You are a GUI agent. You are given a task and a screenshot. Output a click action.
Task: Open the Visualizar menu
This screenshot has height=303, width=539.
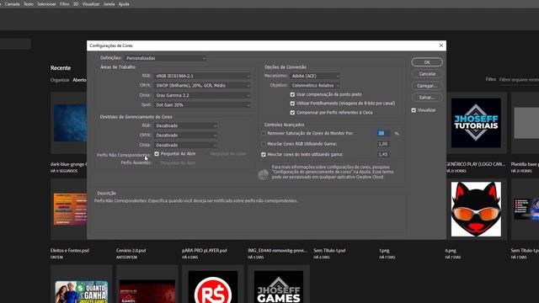click(91, 4)
